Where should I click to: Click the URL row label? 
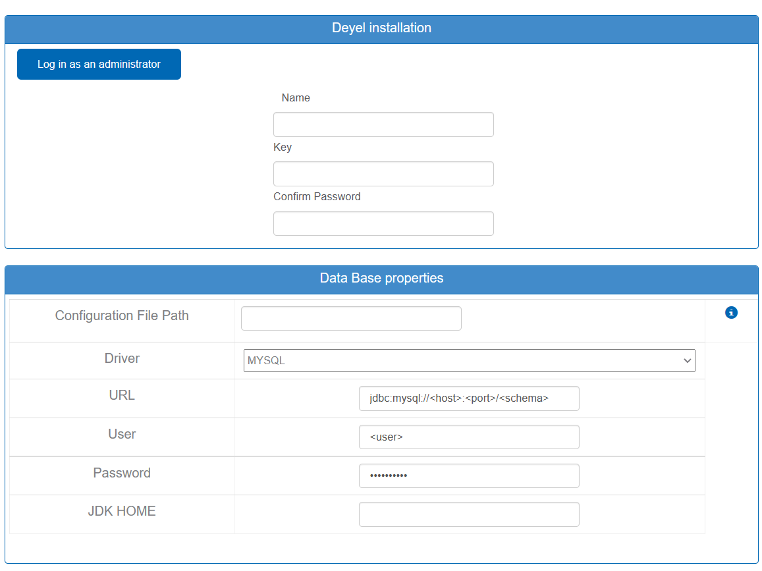point(122,396)
